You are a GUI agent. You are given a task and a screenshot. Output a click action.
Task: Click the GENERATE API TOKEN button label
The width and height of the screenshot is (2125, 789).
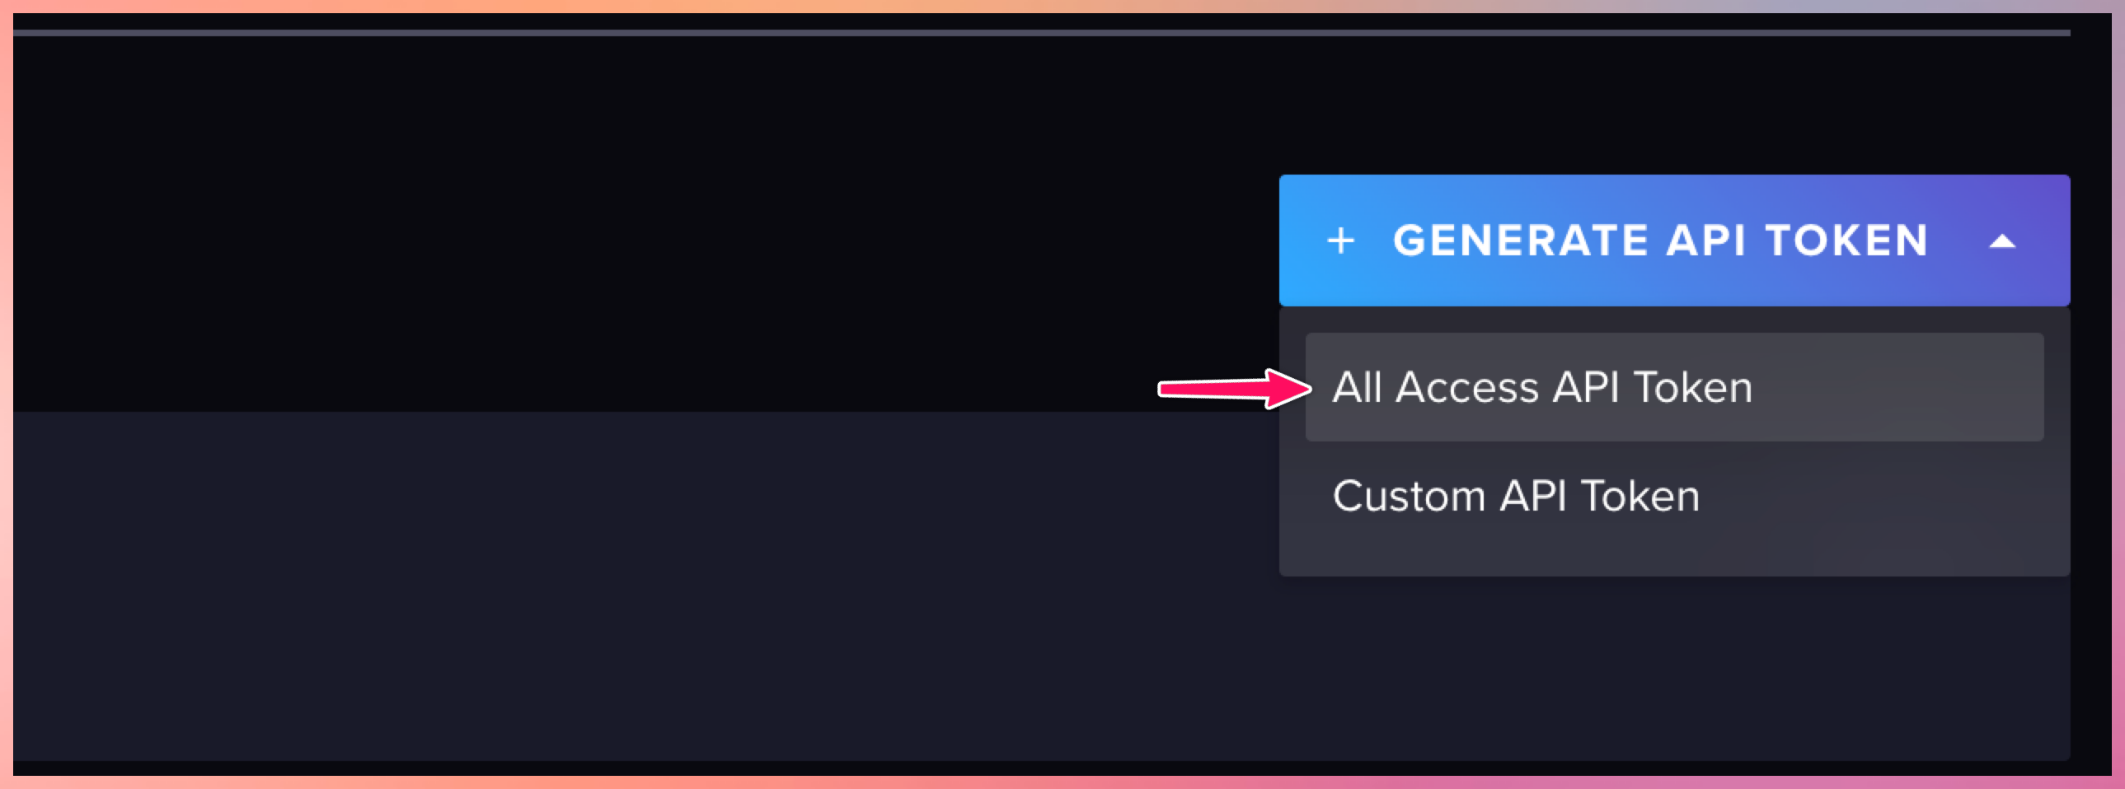pos(1660,240)
